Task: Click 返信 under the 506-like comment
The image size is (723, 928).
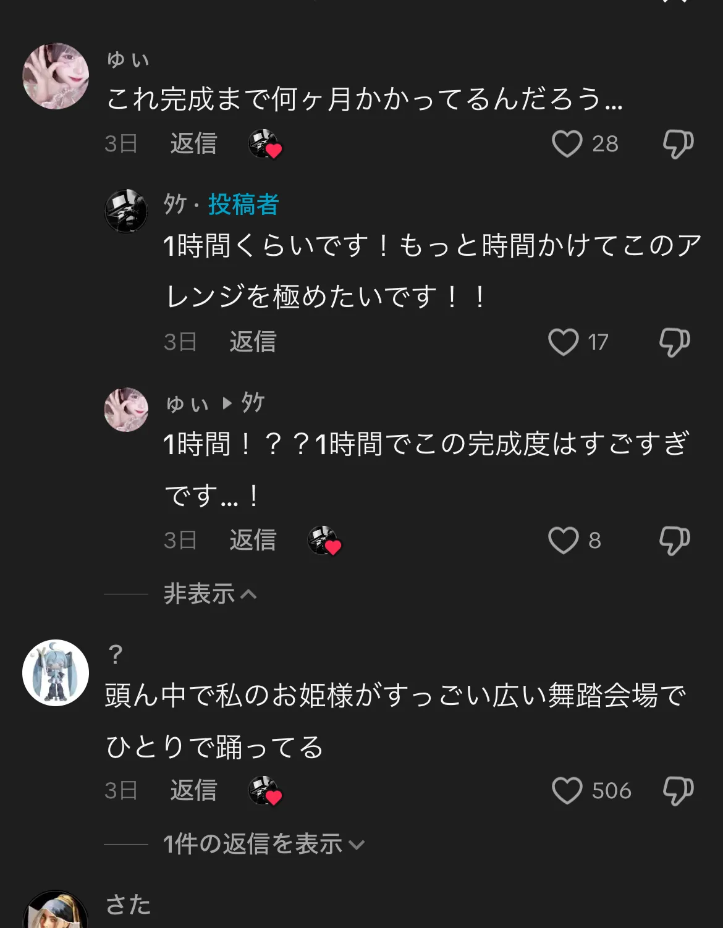Action: (x=193, y=791)
